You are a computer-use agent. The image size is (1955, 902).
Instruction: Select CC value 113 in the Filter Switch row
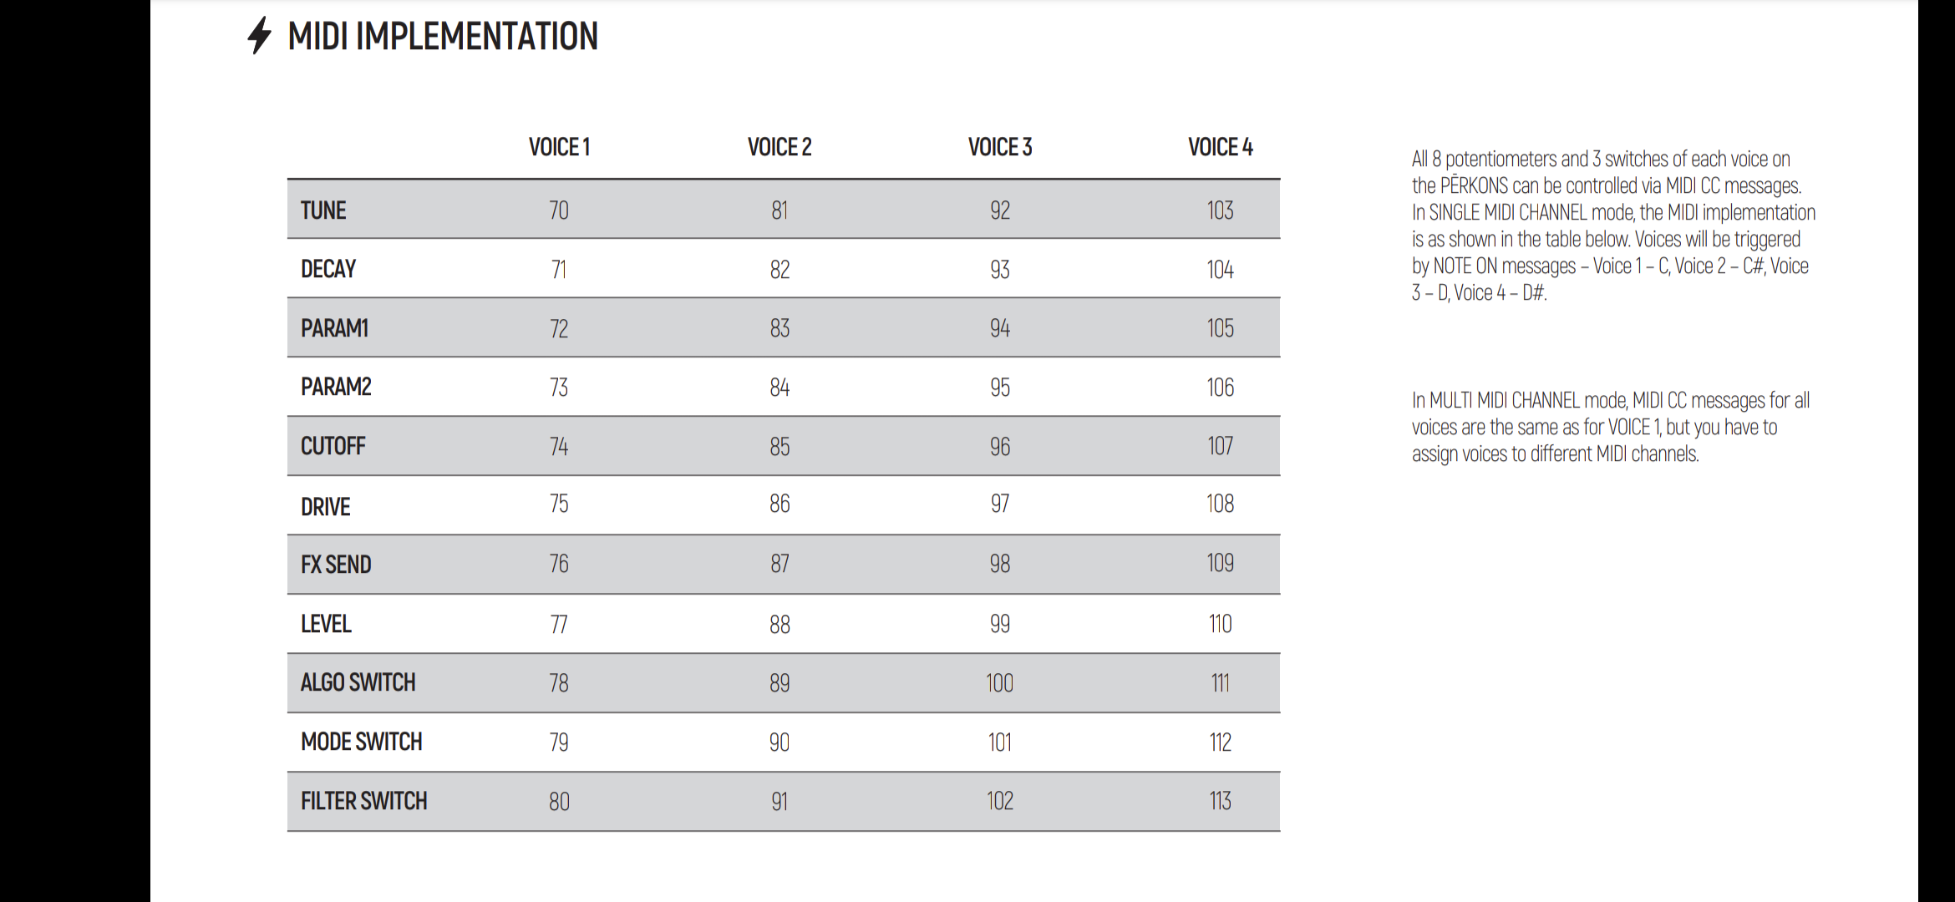tap(1220, 801)
